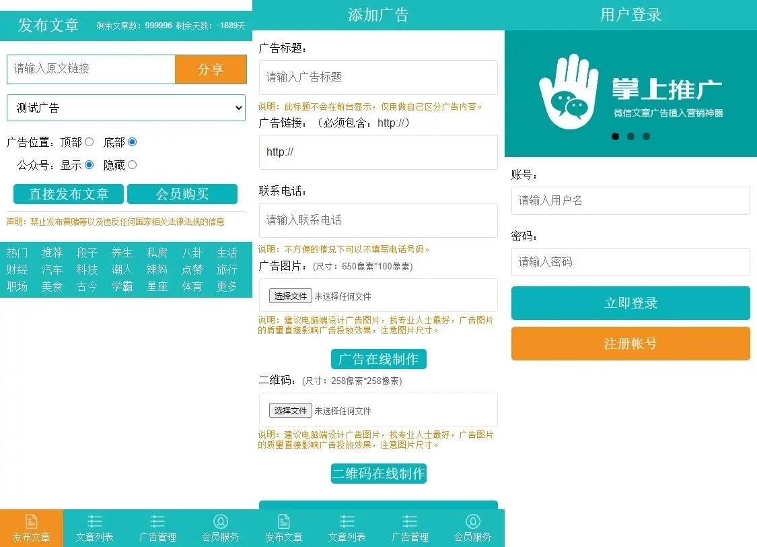
Task: Open 会员服务 tab in middle panel bottom bar
Action: pyautogui.click(x=472, y=528)
